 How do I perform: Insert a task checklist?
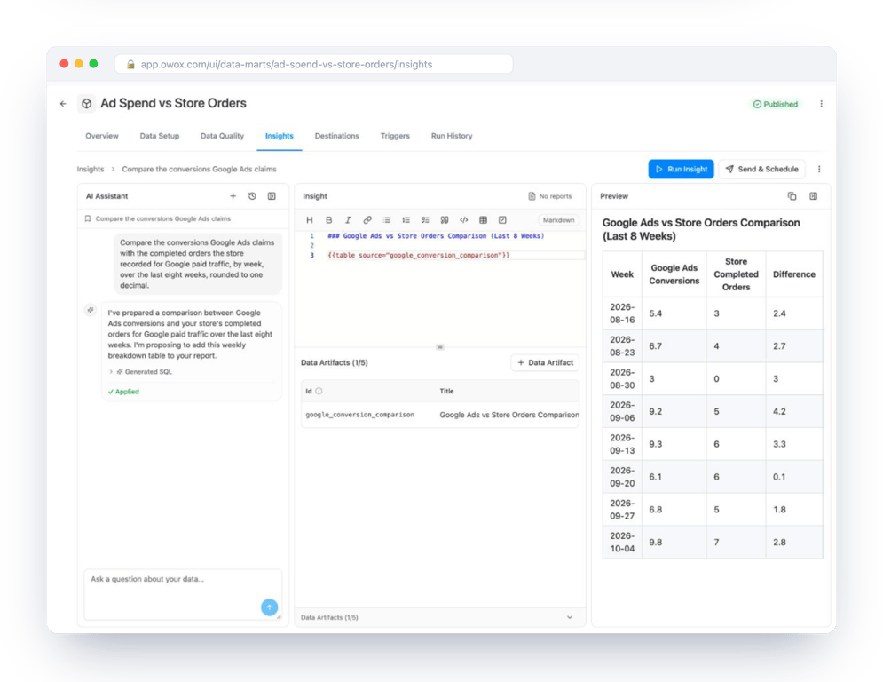pos(425,220)
